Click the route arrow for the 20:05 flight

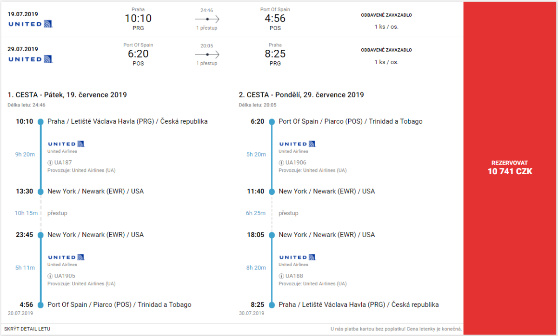206,54
